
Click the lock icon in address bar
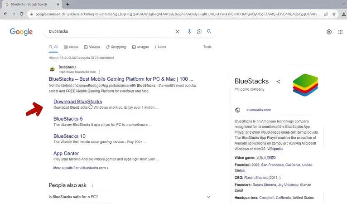(31, 14)
